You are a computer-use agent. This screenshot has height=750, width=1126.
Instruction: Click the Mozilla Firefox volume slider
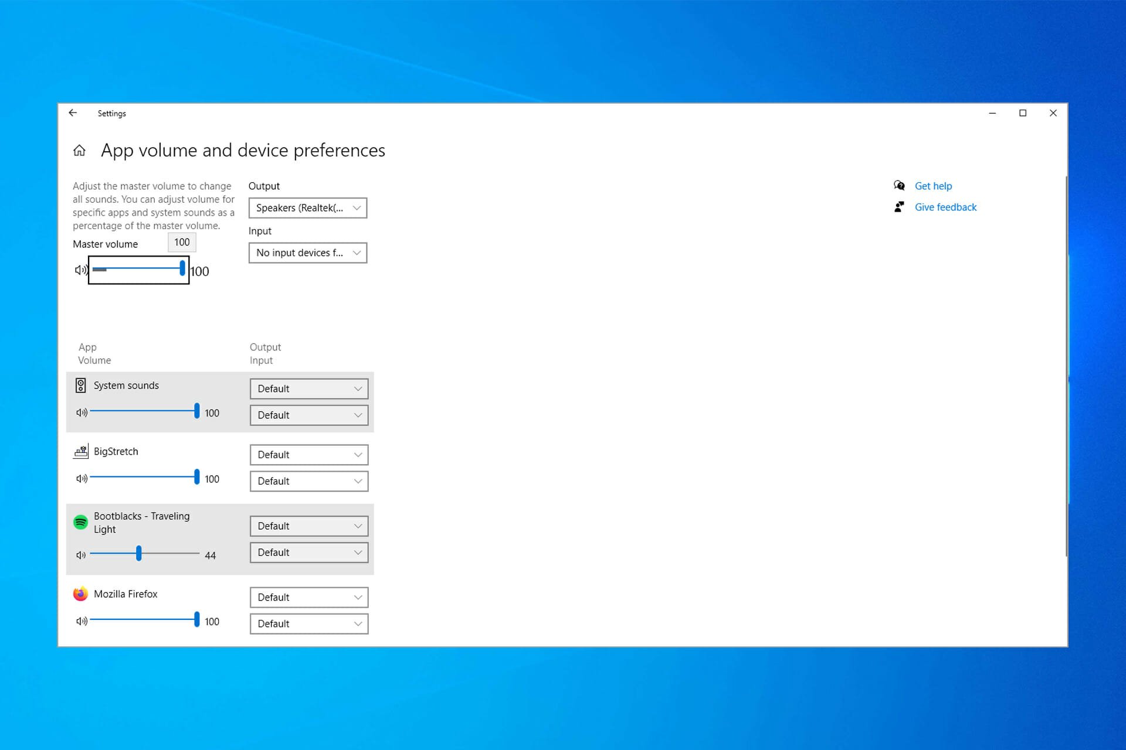pyautogui.click(x=144, y=619)
